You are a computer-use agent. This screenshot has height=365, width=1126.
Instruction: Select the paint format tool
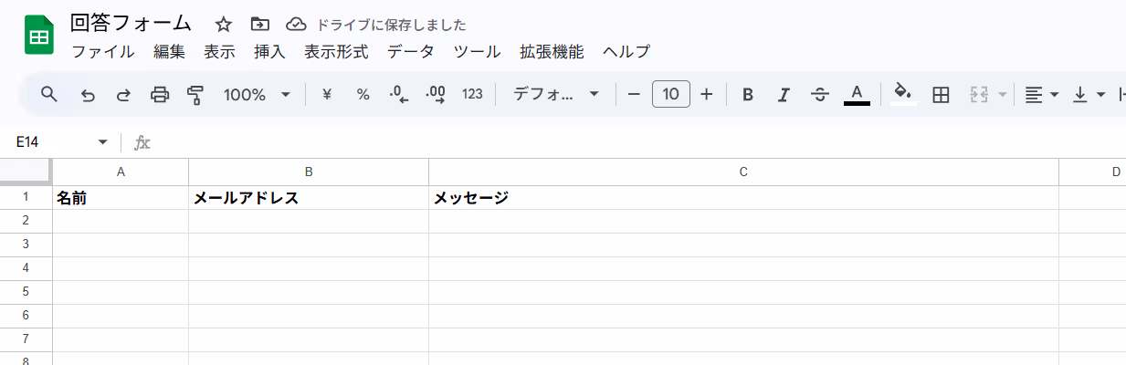(x=195, y=94)
